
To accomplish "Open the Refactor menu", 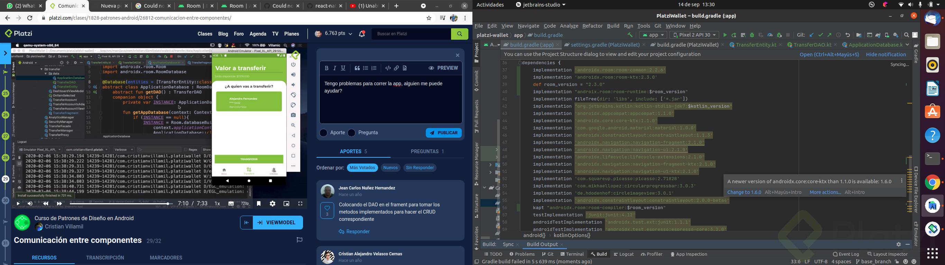I will click(593, 26).
